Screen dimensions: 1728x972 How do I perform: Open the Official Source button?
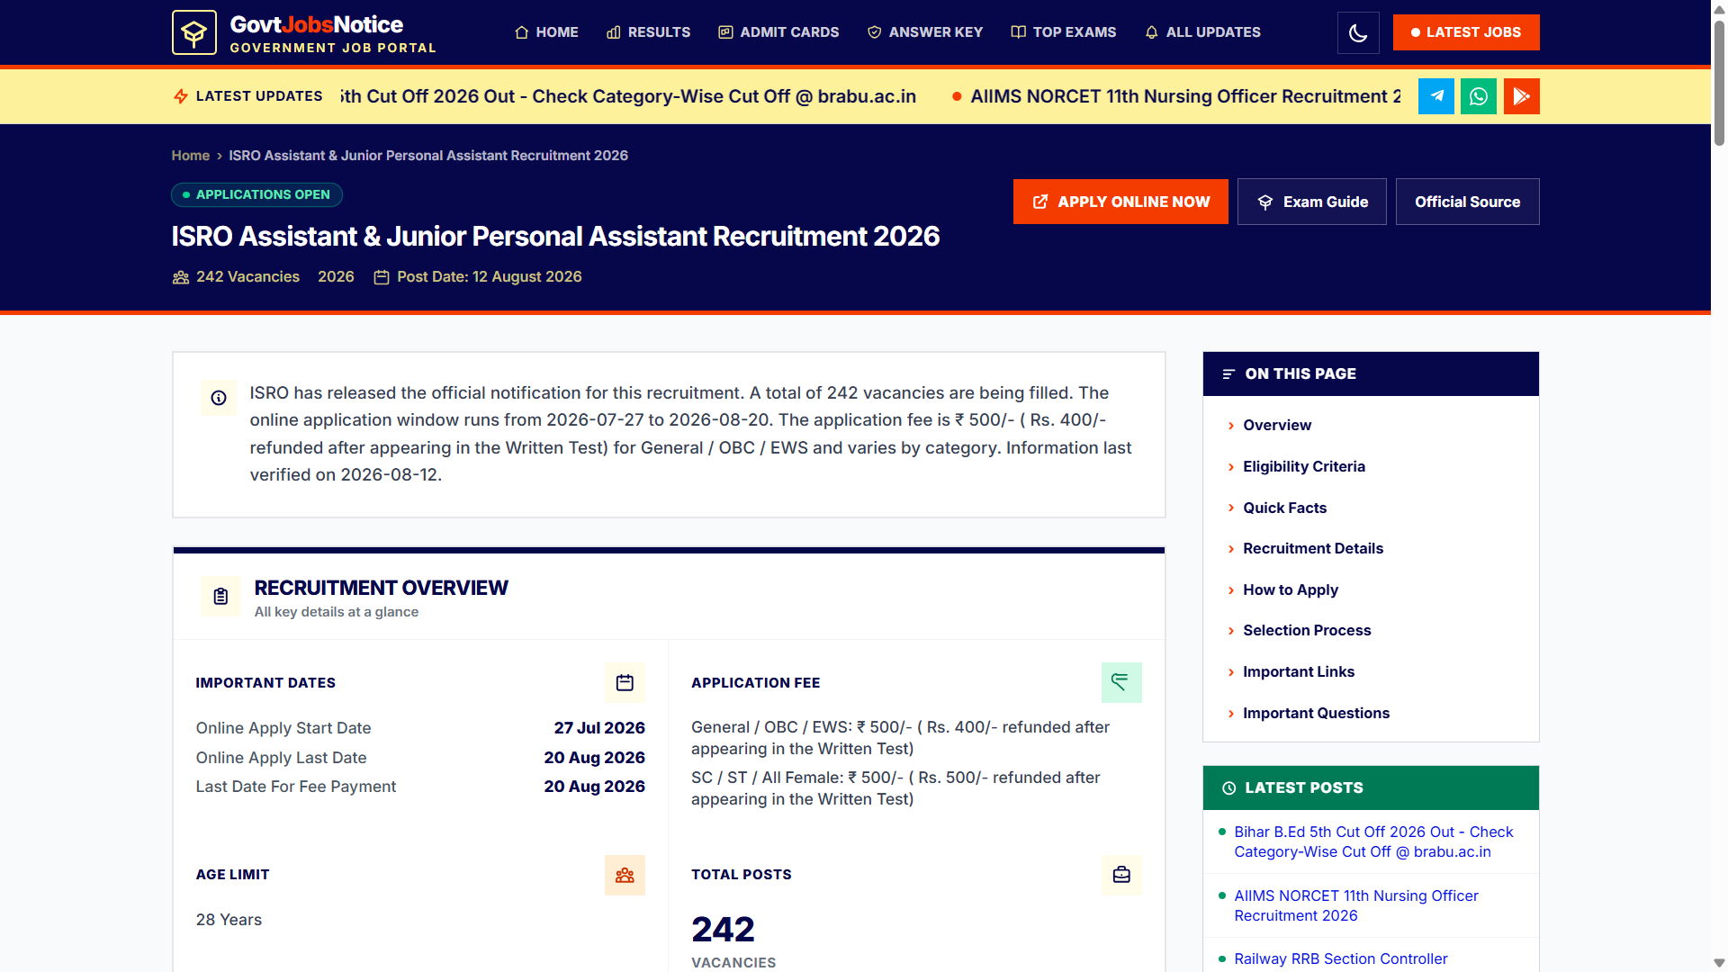point(1467,202)
